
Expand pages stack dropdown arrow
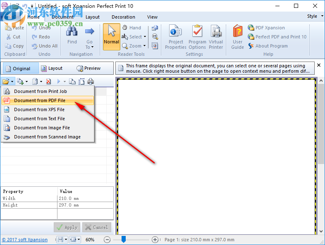click(41, 81)
